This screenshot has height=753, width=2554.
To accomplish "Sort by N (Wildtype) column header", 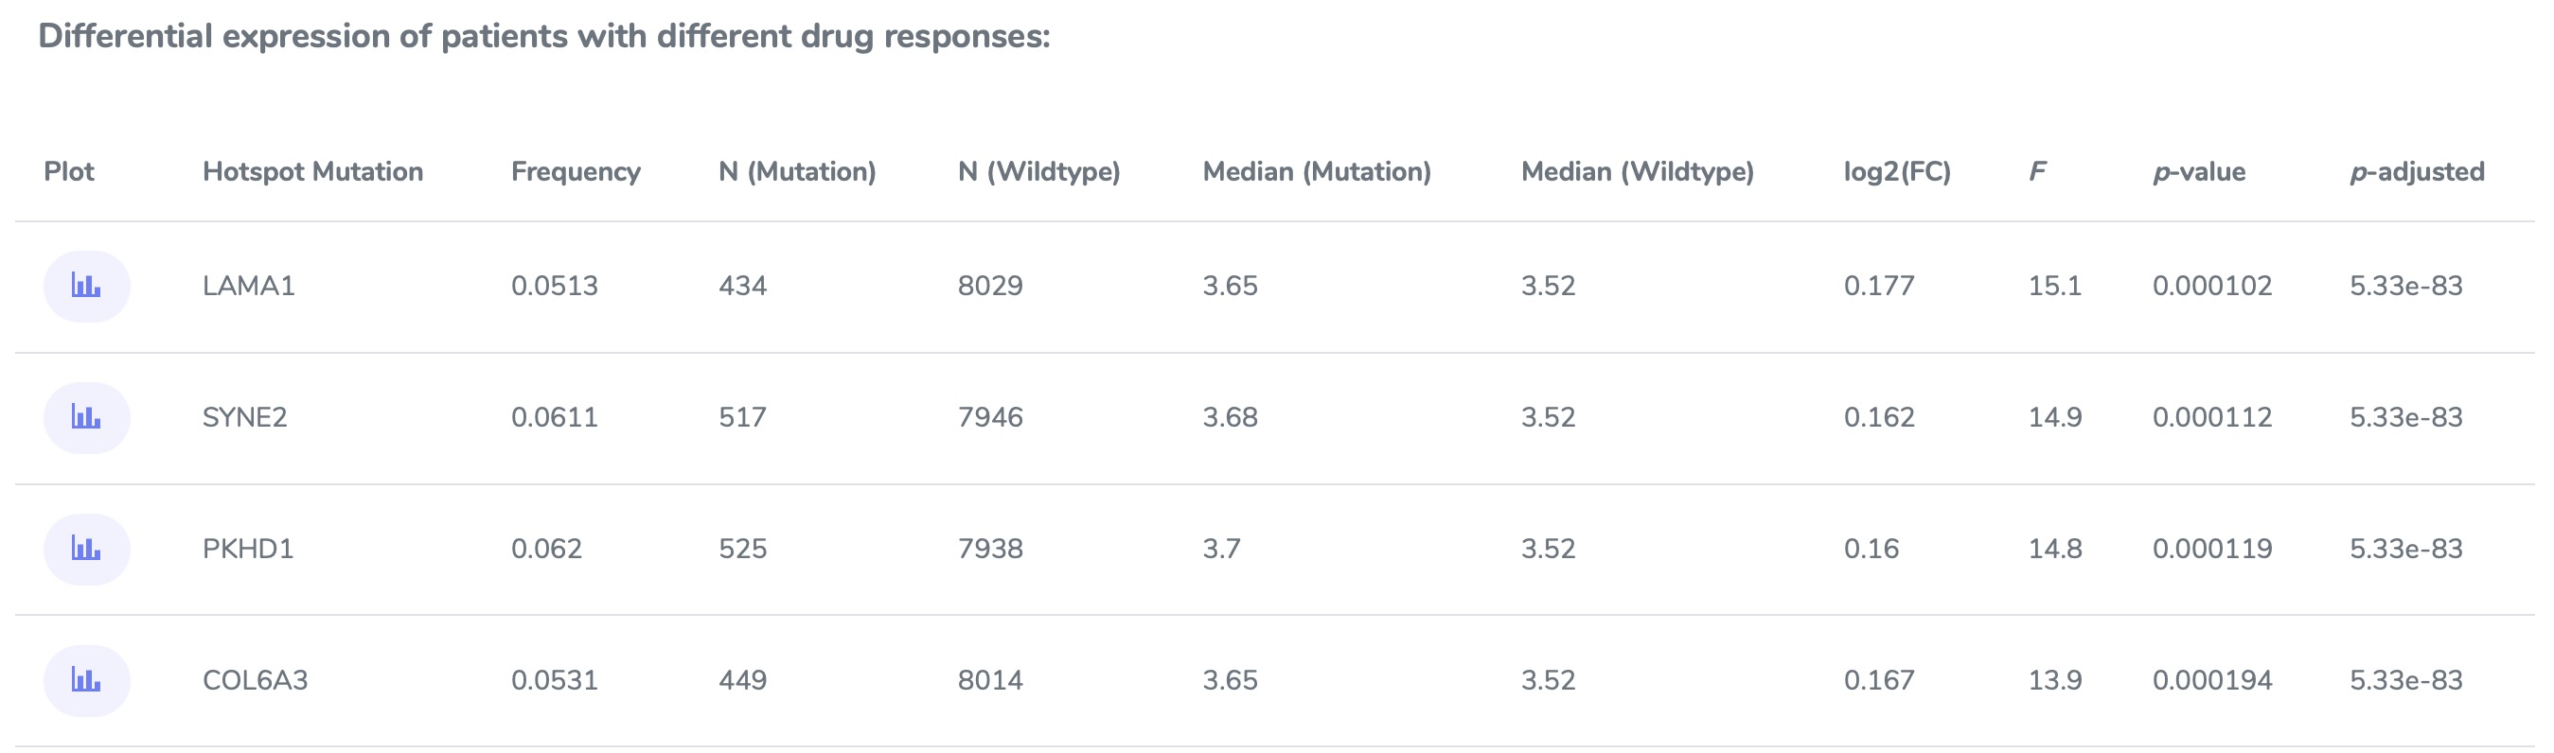I will point(1039,171).
